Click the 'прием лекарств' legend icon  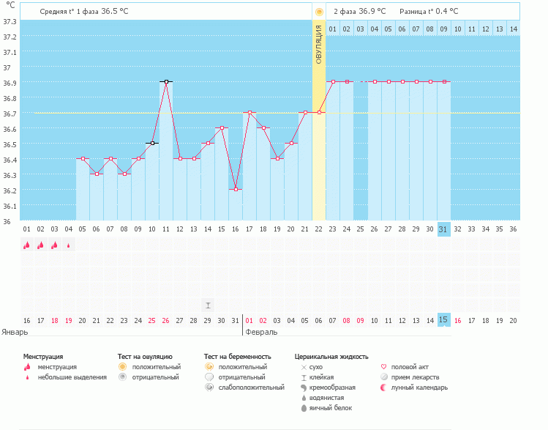383,377
